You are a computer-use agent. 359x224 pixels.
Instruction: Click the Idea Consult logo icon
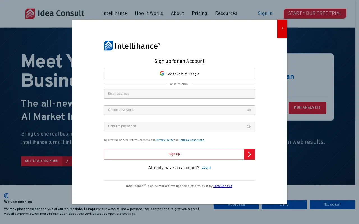pyautogui.click(x=30, y=14)
